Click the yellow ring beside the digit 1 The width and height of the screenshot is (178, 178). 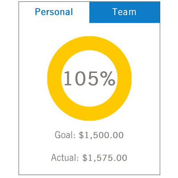click(54, 78)
